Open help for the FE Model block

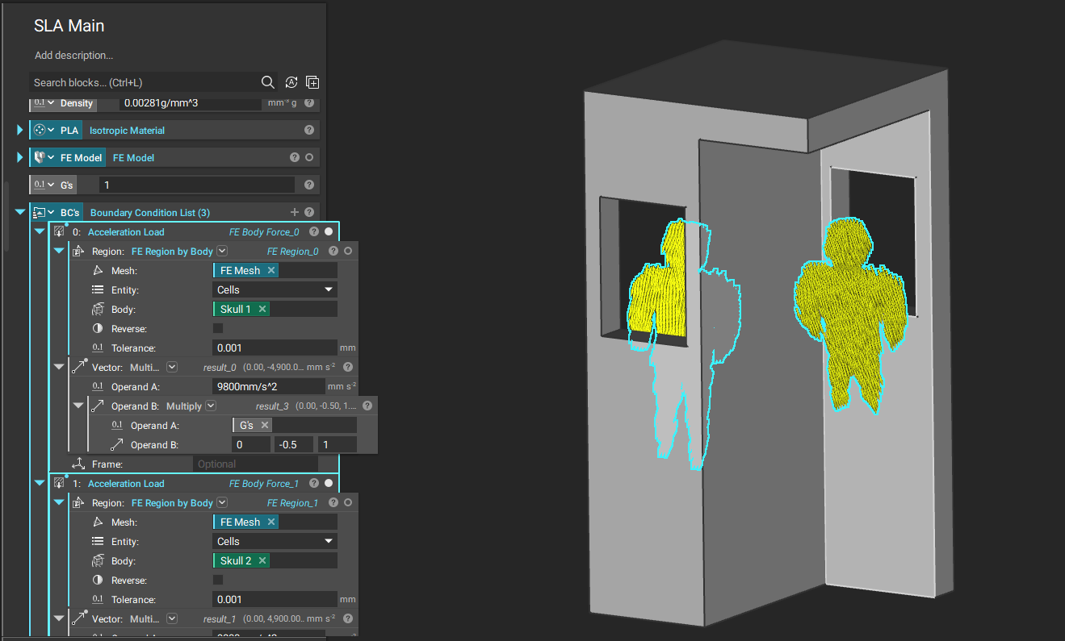point(295,157)
